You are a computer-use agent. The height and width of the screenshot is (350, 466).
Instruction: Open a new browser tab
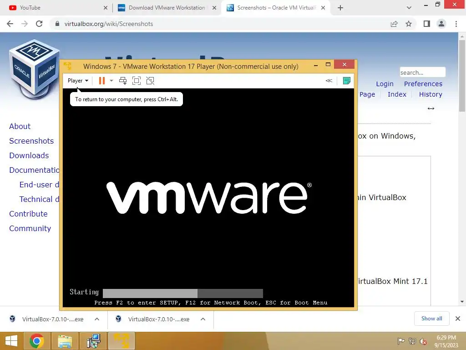point(340,8)
